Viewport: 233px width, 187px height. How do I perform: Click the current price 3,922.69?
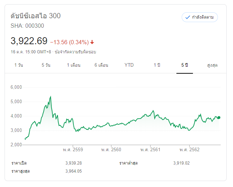pyautogui.click(x=29, y=41)
